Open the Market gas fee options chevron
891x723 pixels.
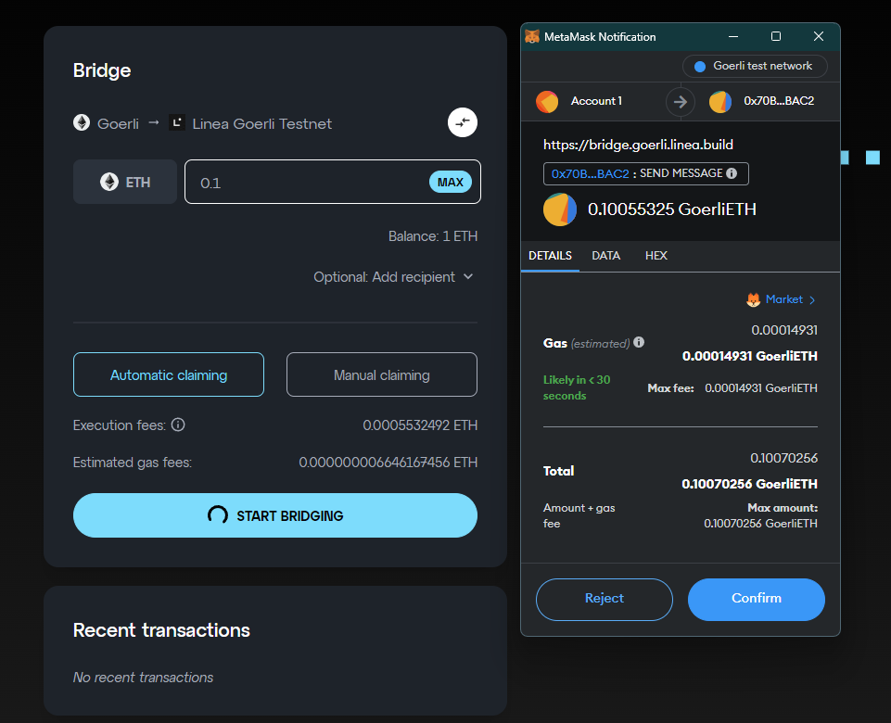[x=812, y=300]
